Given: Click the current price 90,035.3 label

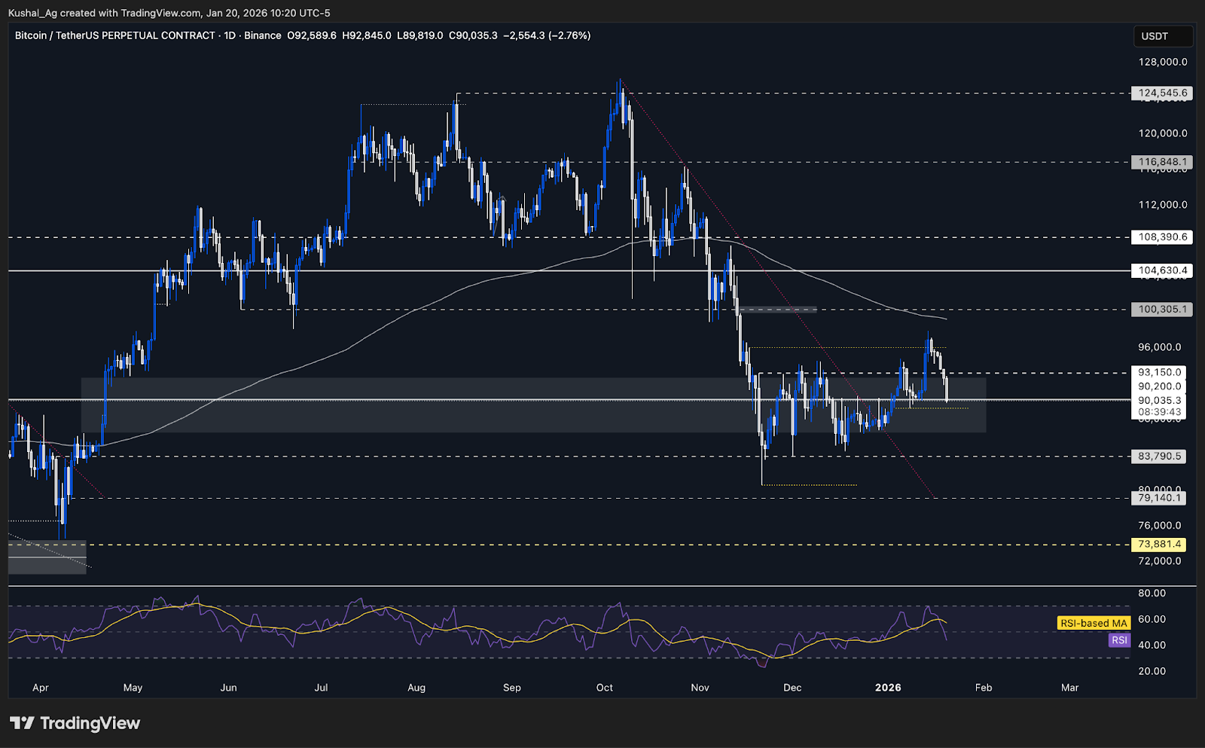Looking at the screenshot, I should 1159,400.
